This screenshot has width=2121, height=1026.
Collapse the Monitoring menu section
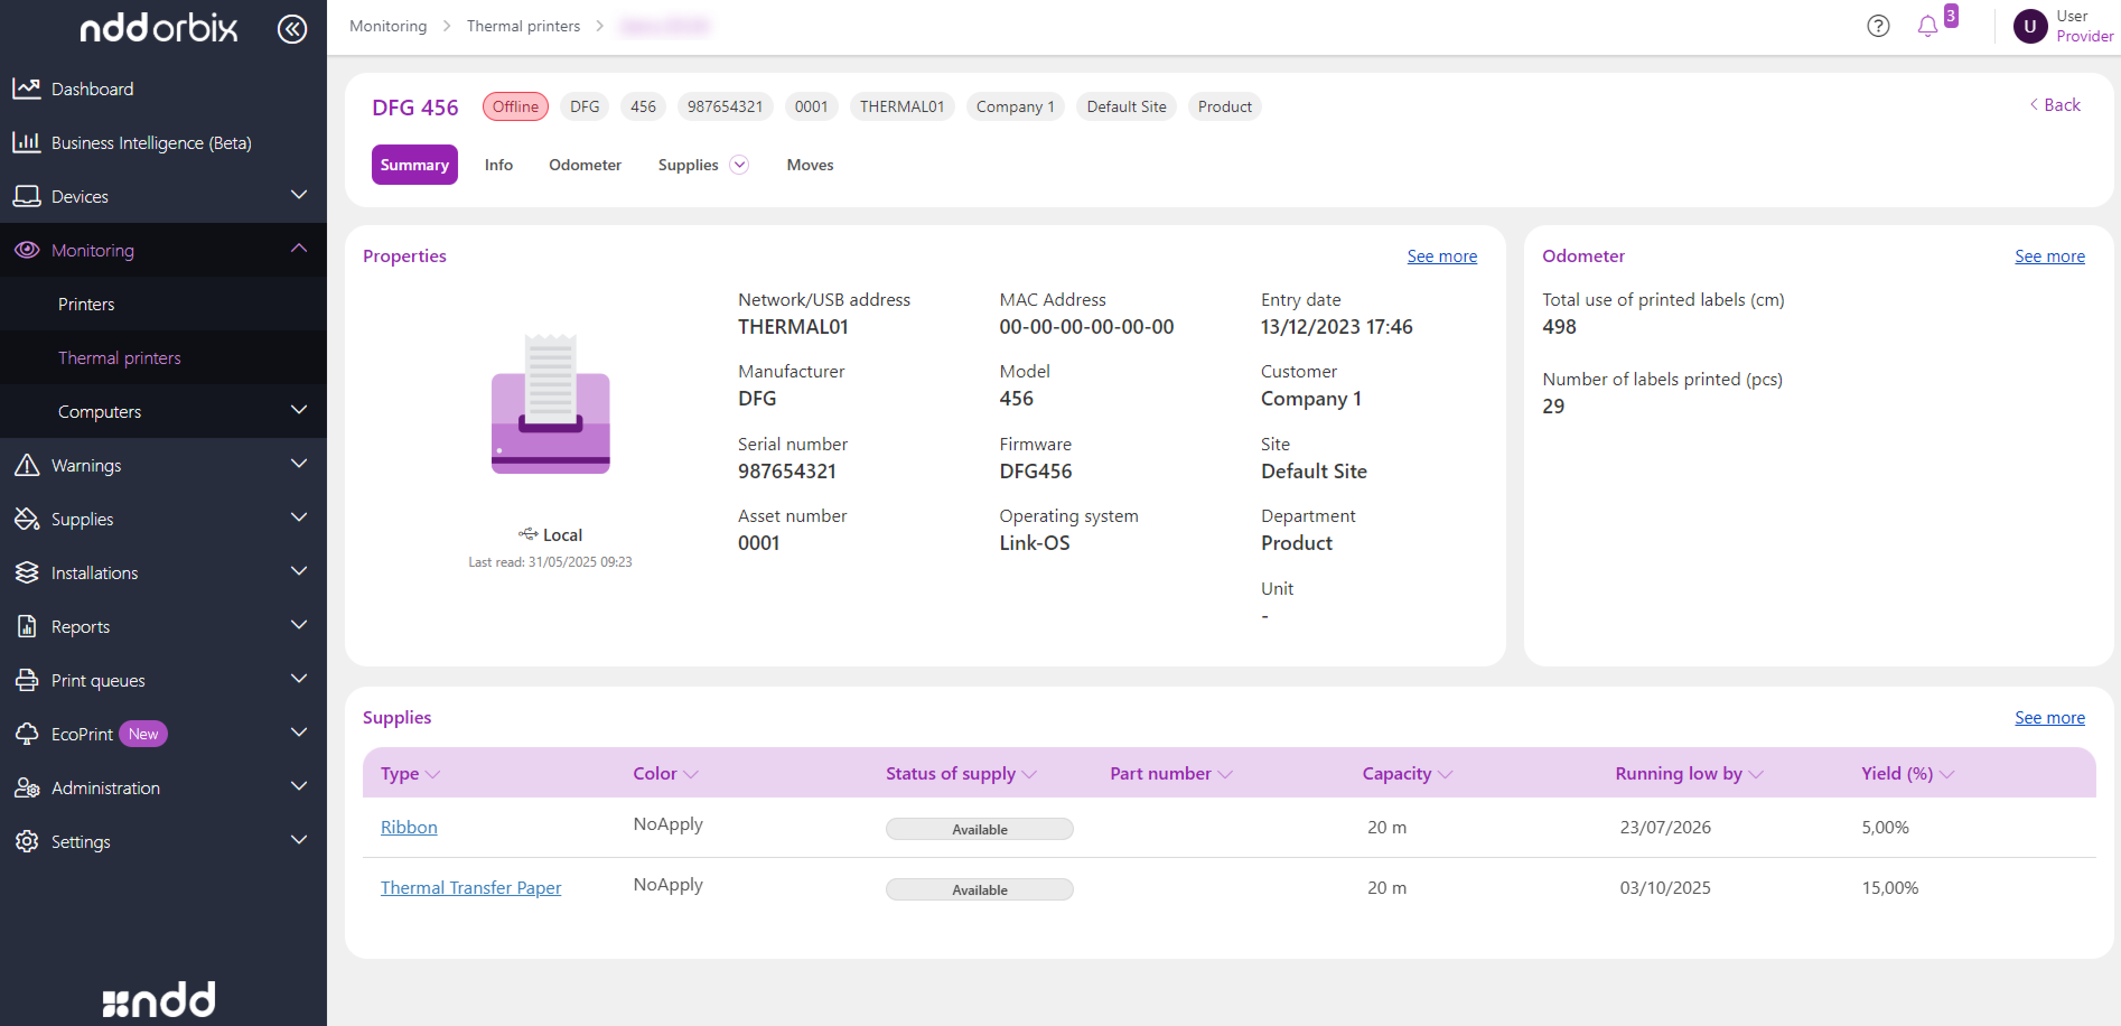[x=299, y=249]
